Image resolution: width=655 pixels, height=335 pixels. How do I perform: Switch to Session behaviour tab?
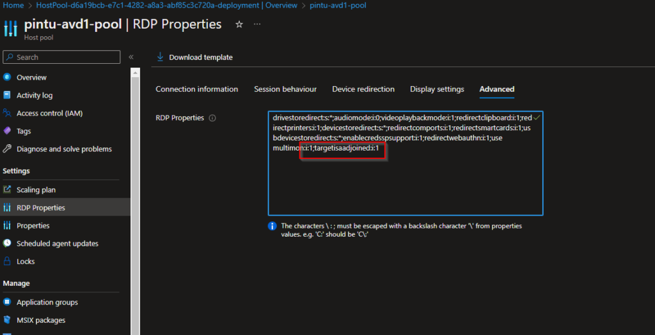click(285, 89)
